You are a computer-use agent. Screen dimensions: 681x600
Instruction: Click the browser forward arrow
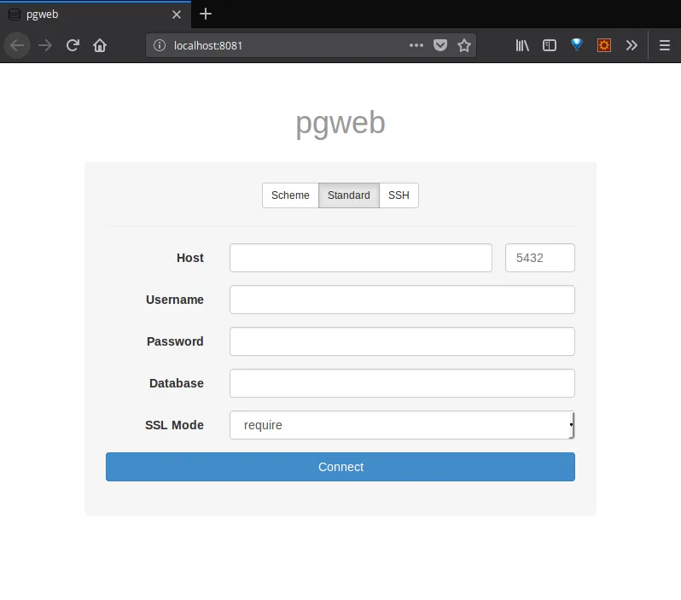tap(44, 45)
